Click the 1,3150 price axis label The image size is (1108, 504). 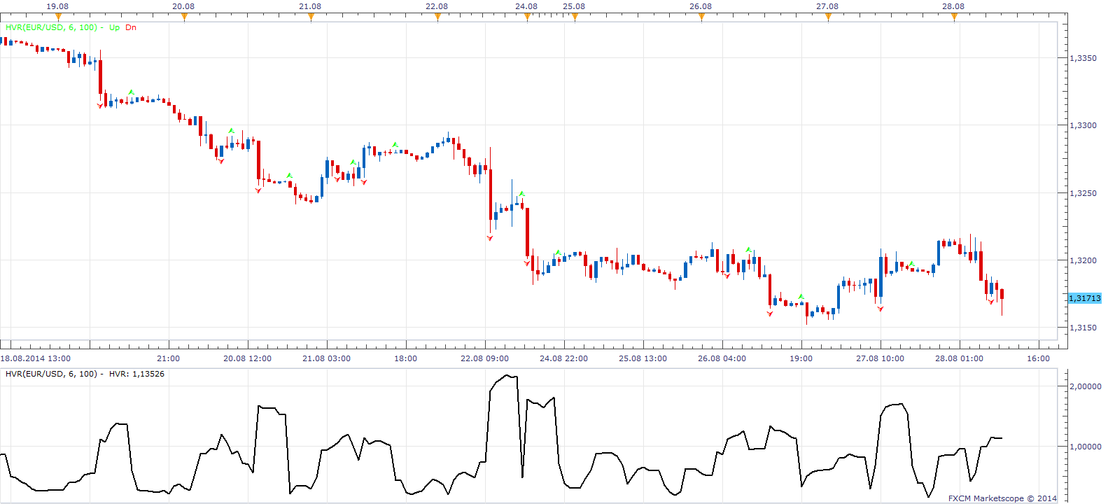tap(1084, 328)
